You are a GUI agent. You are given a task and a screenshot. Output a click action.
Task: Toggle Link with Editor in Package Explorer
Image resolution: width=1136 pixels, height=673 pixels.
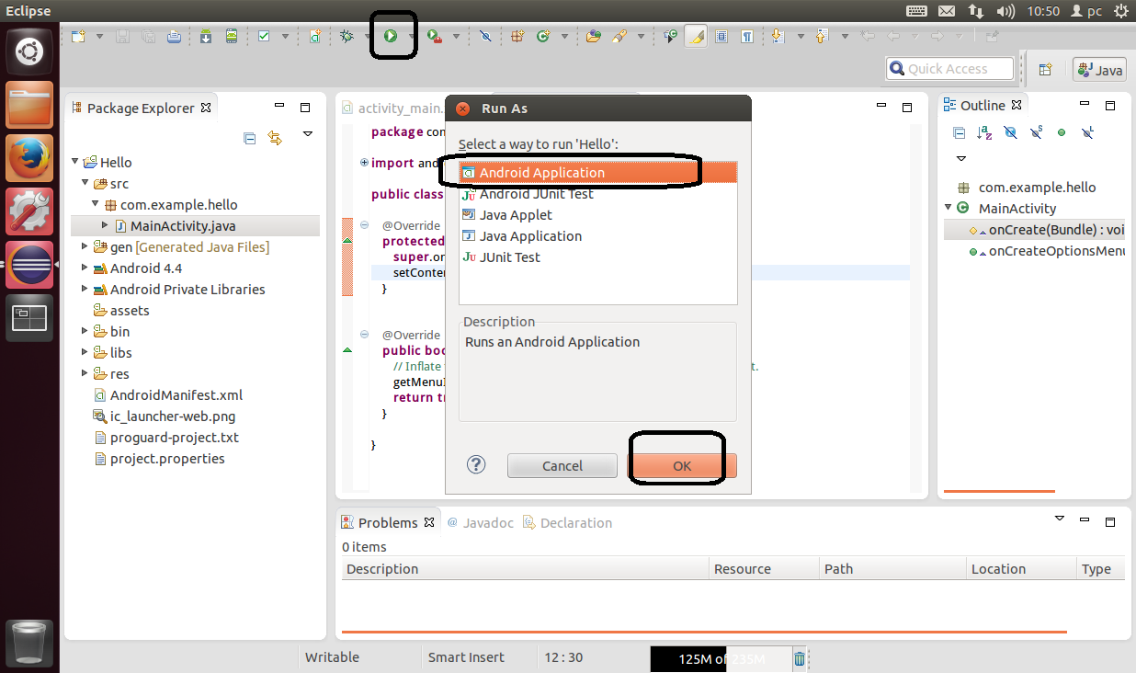(x=274, y=138)
